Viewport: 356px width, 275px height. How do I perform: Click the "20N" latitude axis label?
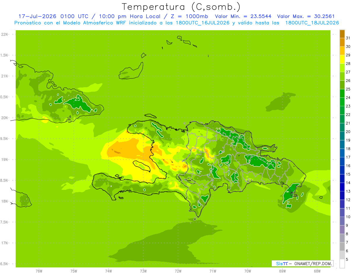click(x=4, y=118)
